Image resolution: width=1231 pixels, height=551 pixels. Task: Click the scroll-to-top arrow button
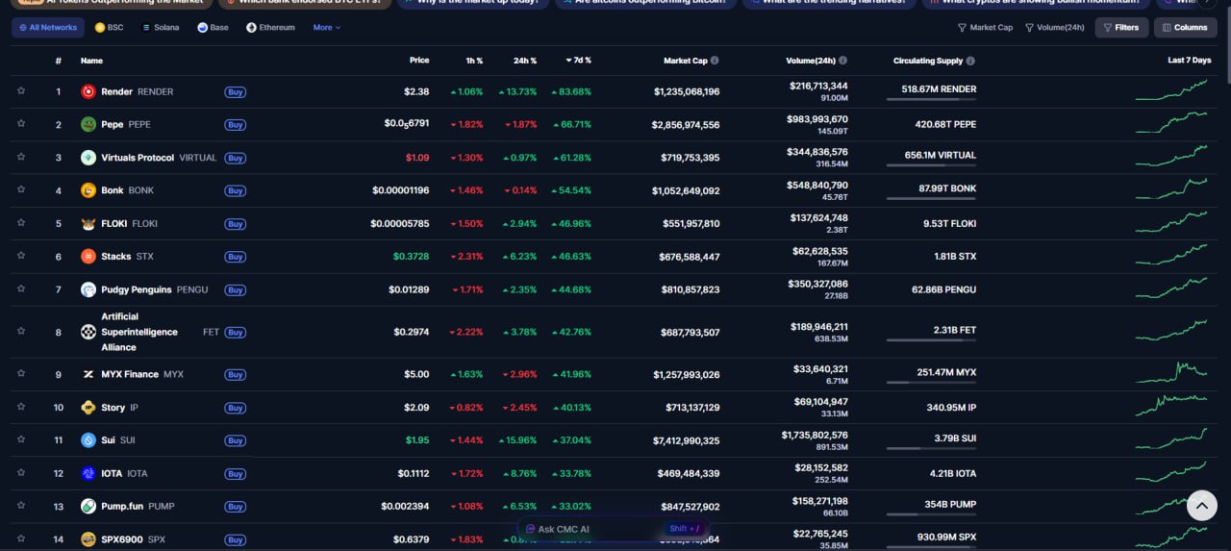(x=1201, y=505)
